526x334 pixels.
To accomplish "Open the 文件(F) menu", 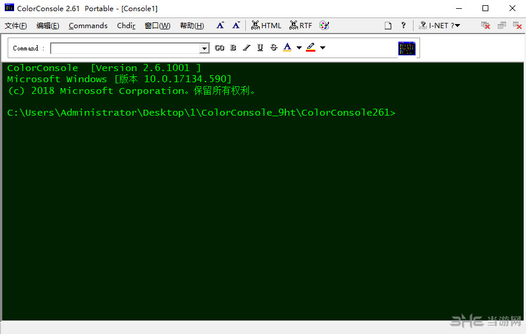I will 16,26.
